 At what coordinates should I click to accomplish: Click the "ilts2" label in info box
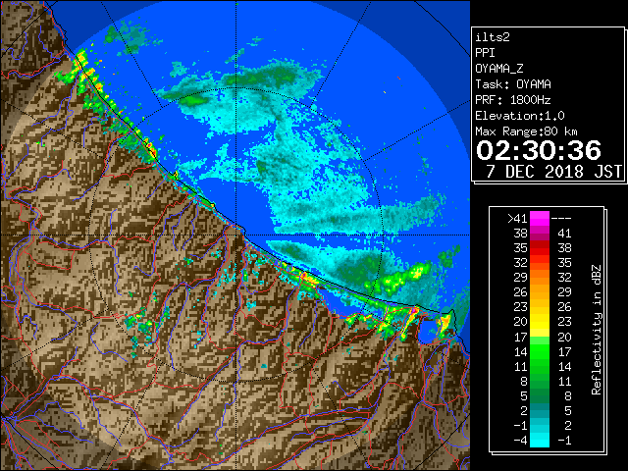[x=493, y=37]
